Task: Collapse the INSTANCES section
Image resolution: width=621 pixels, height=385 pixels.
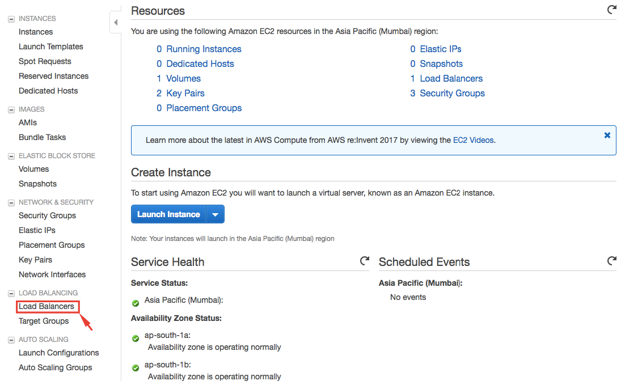Action: (x=11, y=19)
